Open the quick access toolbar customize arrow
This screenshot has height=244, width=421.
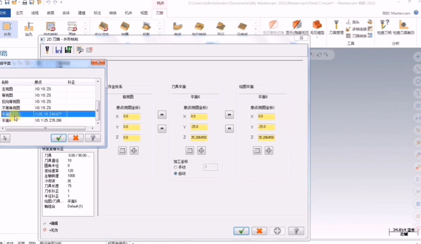(x=61, y=2)
